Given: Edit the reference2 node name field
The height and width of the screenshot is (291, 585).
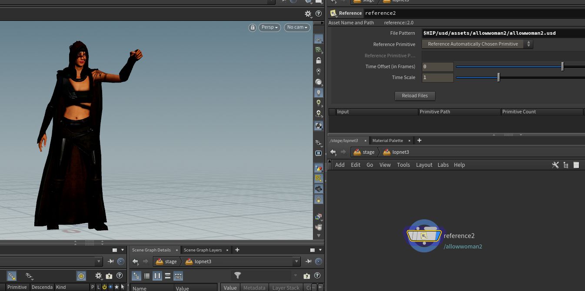Looking at the screenshot, I should pyautogui.click(x=474, y=13).
